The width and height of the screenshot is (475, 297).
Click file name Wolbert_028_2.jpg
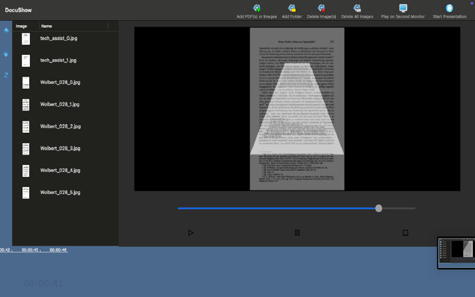click(60, 127)
